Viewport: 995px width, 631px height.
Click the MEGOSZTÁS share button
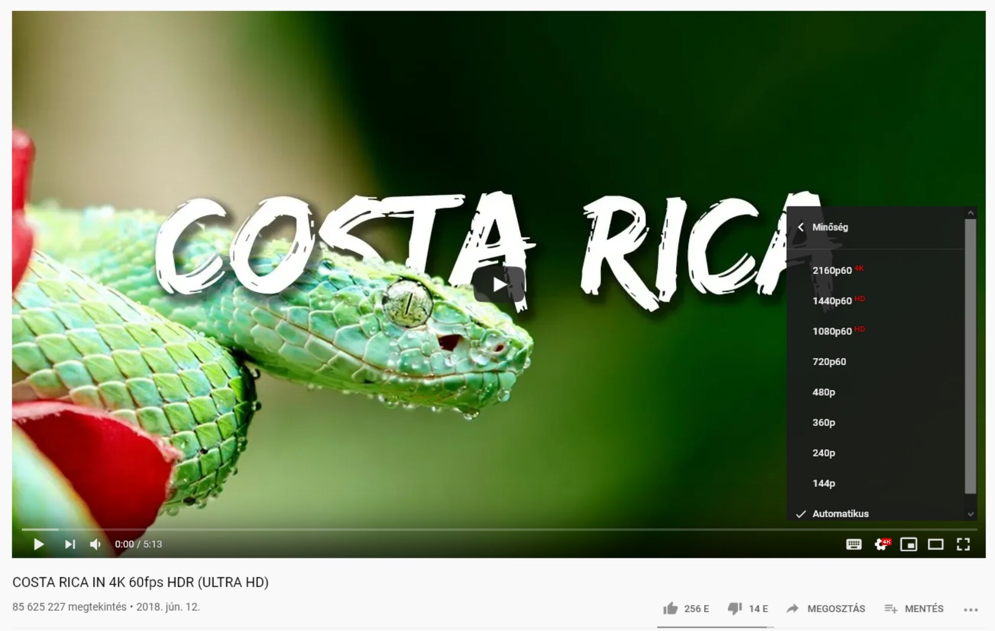[x=826, y=609]
